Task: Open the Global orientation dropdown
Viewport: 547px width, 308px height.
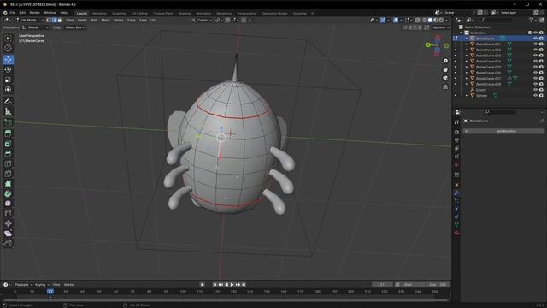Action: [x=35, y=27]
